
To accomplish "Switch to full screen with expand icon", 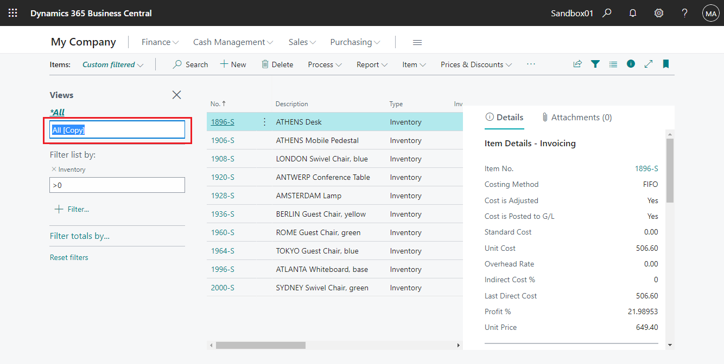I will click(x=648, y=64).
